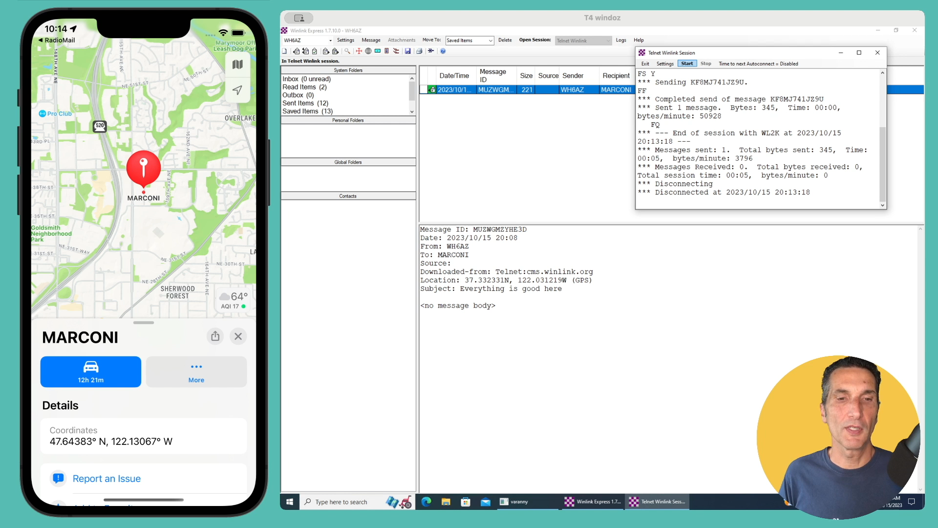Open Mail app from the taskbar
The height and width of the screenshot is (528, 938).
485,502
